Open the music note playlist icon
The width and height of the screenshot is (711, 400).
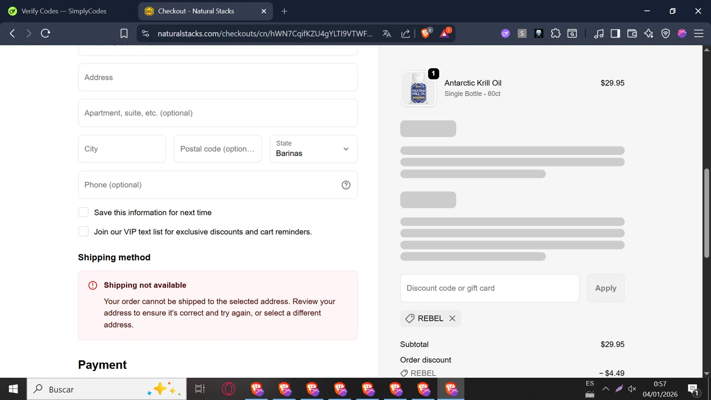tap(599, 33)
